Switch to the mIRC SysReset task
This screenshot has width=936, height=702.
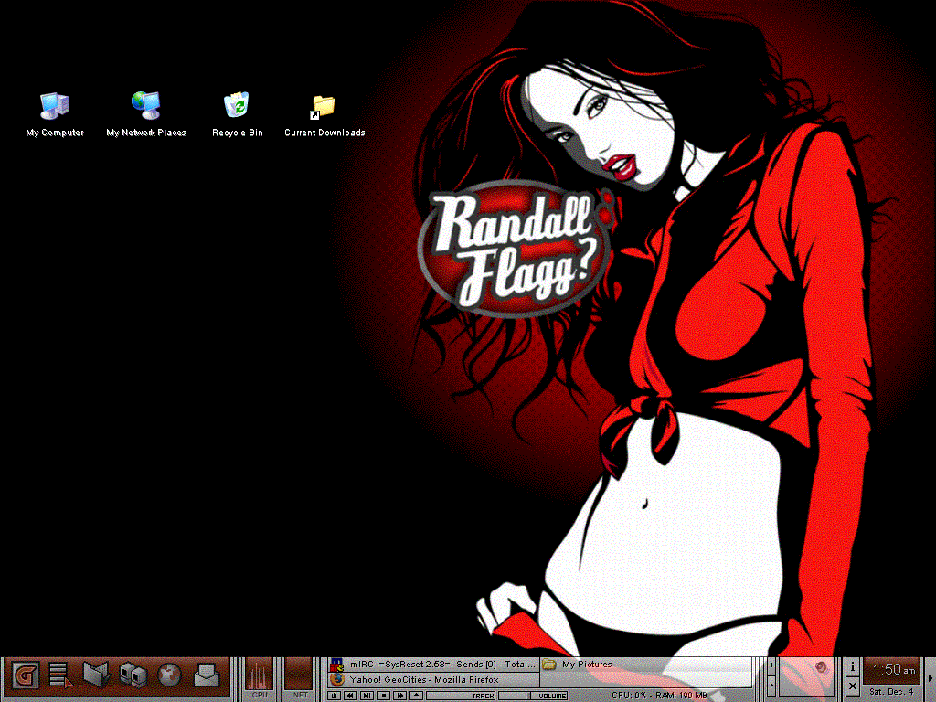click(x=434, y=665)
